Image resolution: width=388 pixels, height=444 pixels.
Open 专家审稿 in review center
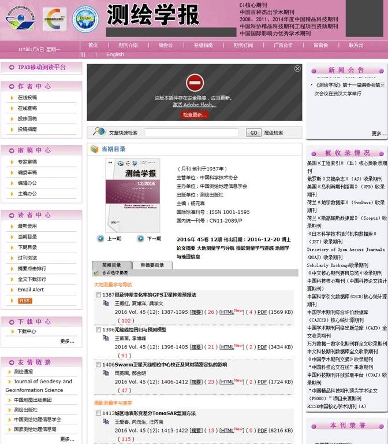[28, 162]
